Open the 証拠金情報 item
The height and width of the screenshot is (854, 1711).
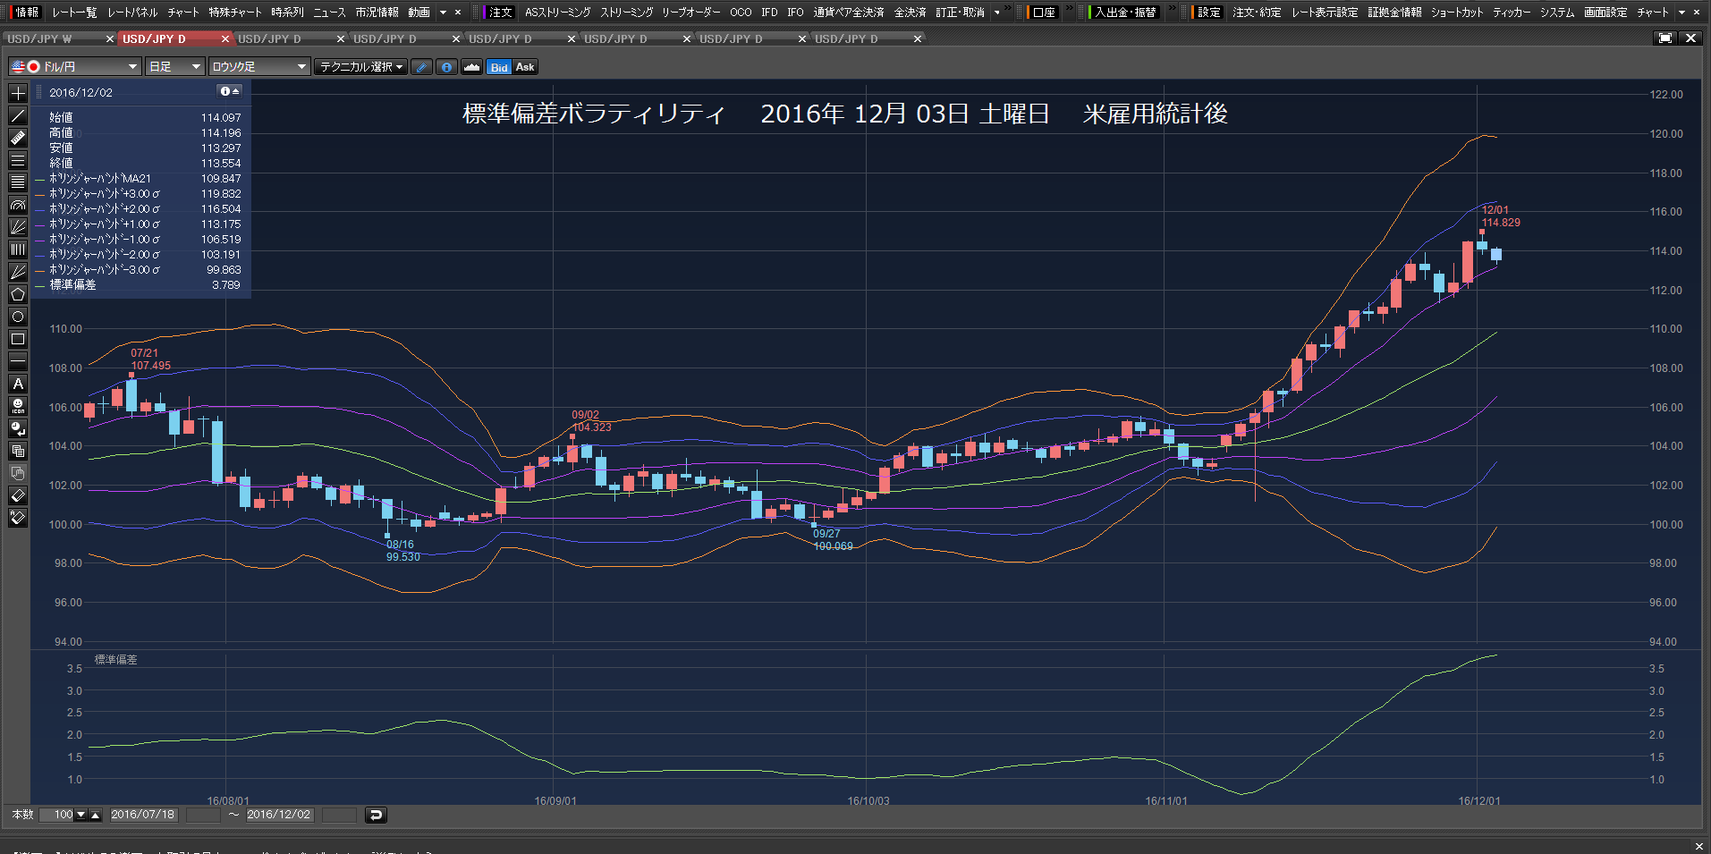pos(1394,13)
